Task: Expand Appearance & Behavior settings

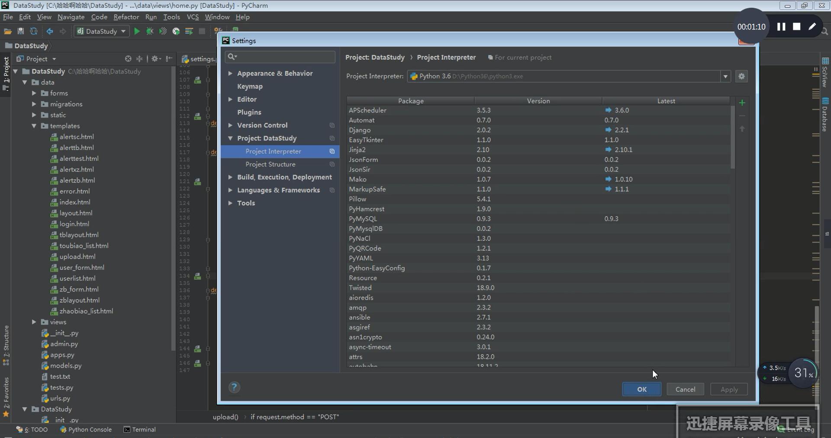Action: pyautogui.click(x=230, y=74)
